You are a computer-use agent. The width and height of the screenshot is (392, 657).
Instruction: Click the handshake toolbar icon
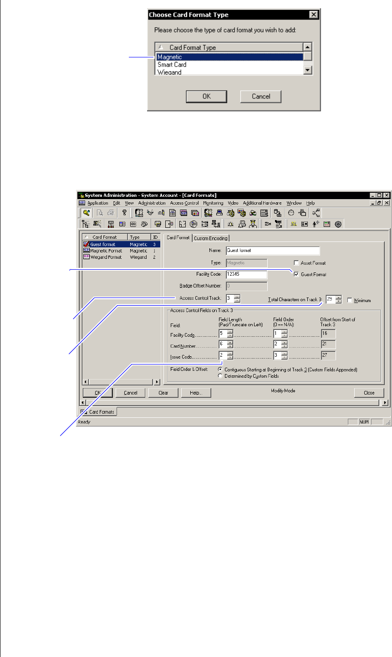[x=151, y=212]
